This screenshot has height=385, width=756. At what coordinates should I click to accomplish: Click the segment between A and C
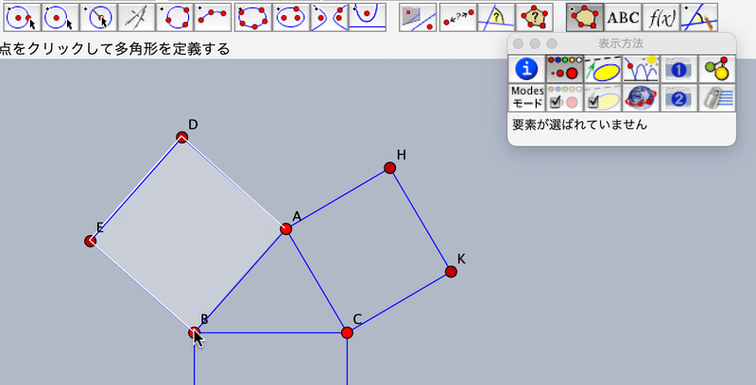pos(317,280)
